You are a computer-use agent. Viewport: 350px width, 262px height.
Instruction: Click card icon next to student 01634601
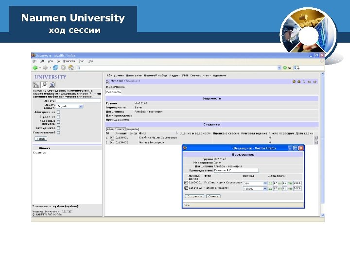coord(112,138)
